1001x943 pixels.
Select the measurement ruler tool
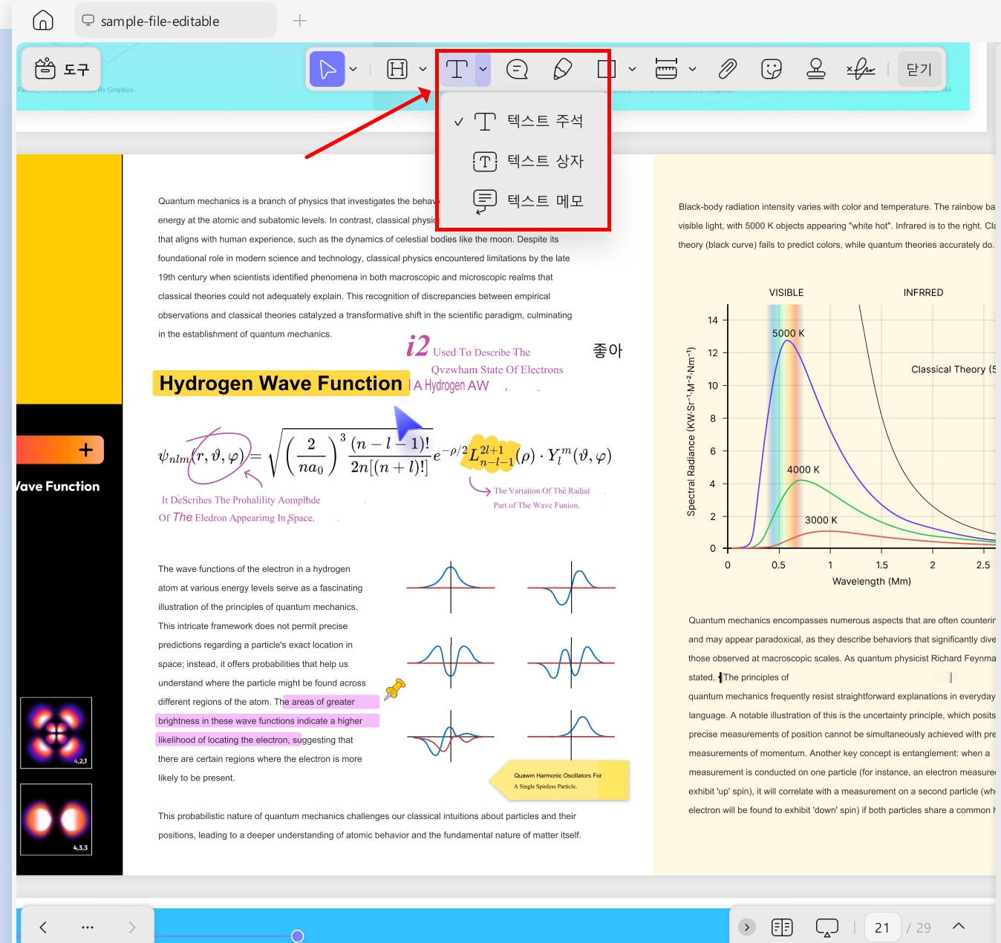tap(666, 69)
